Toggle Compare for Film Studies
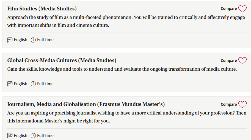 [229, 8]
